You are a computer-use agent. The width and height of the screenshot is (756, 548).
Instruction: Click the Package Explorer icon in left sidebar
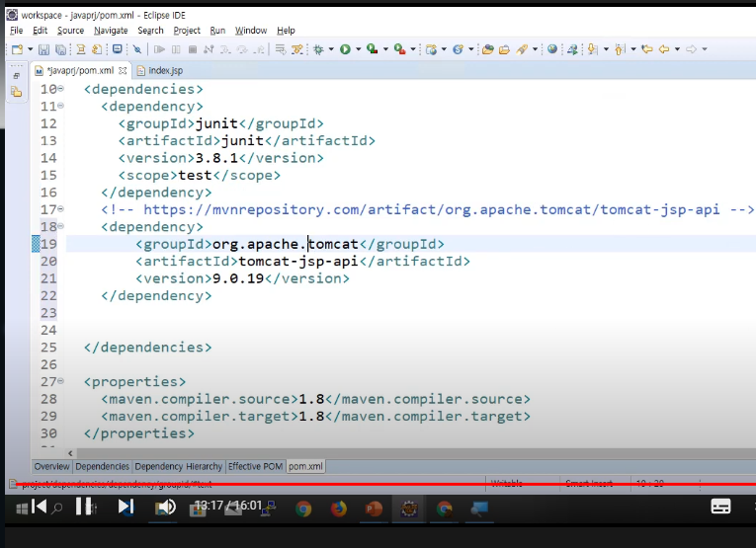pyautogui.click(x=17, y=92)
